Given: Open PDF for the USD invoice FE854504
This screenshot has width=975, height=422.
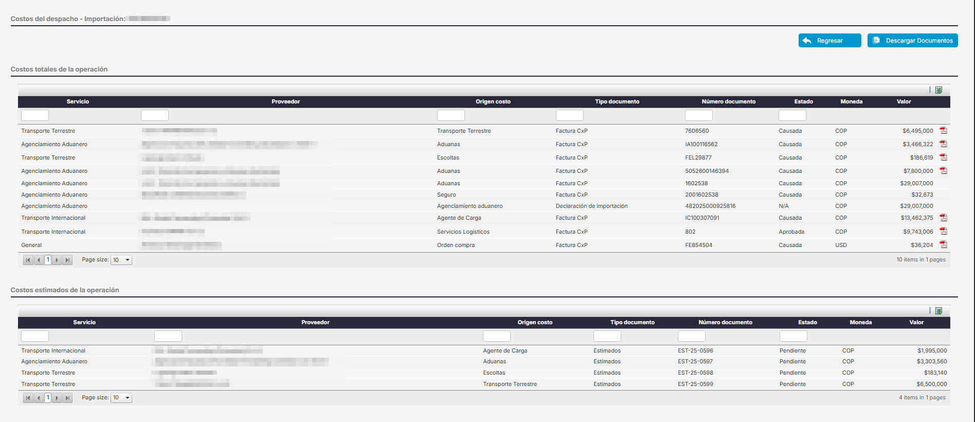Looking at the screenshot, I should [943, 245].
